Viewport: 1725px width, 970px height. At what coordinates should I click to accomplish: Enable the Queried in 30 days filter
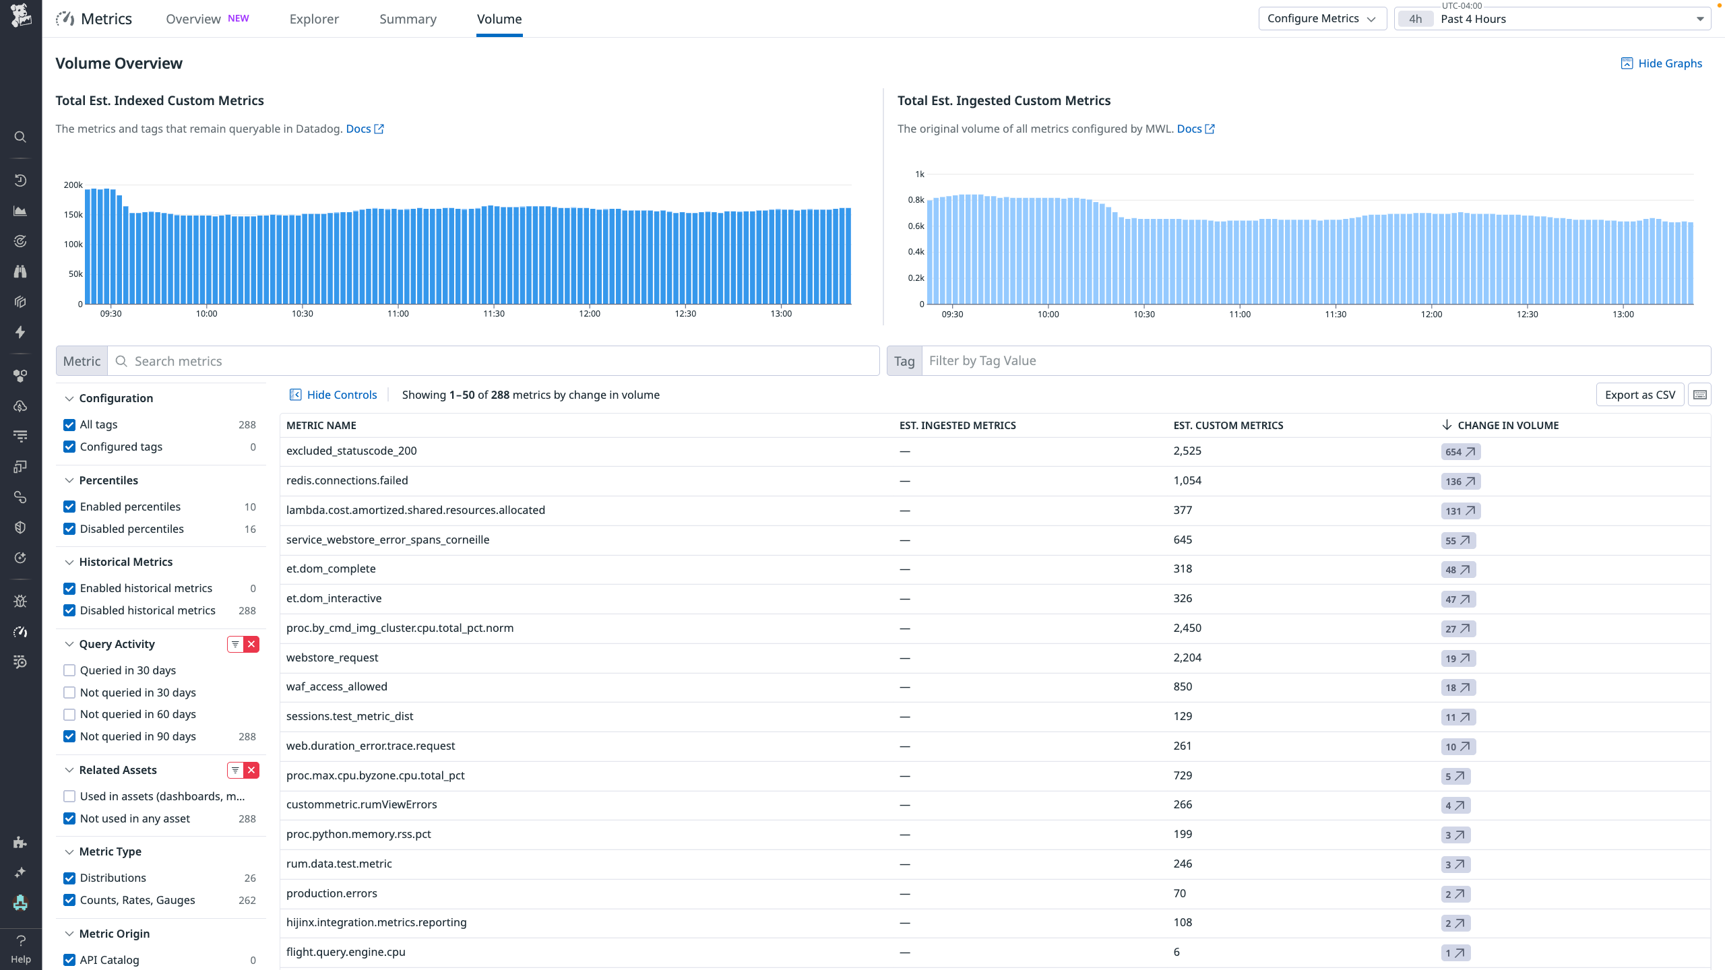[x=69, y=670]
